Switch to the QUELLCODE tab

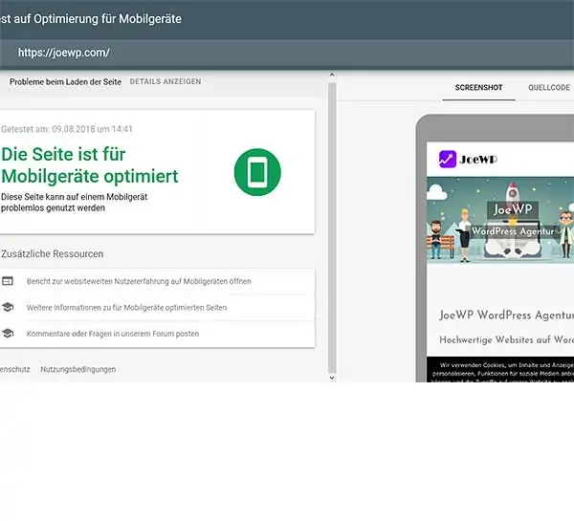[x=549, y=87]
